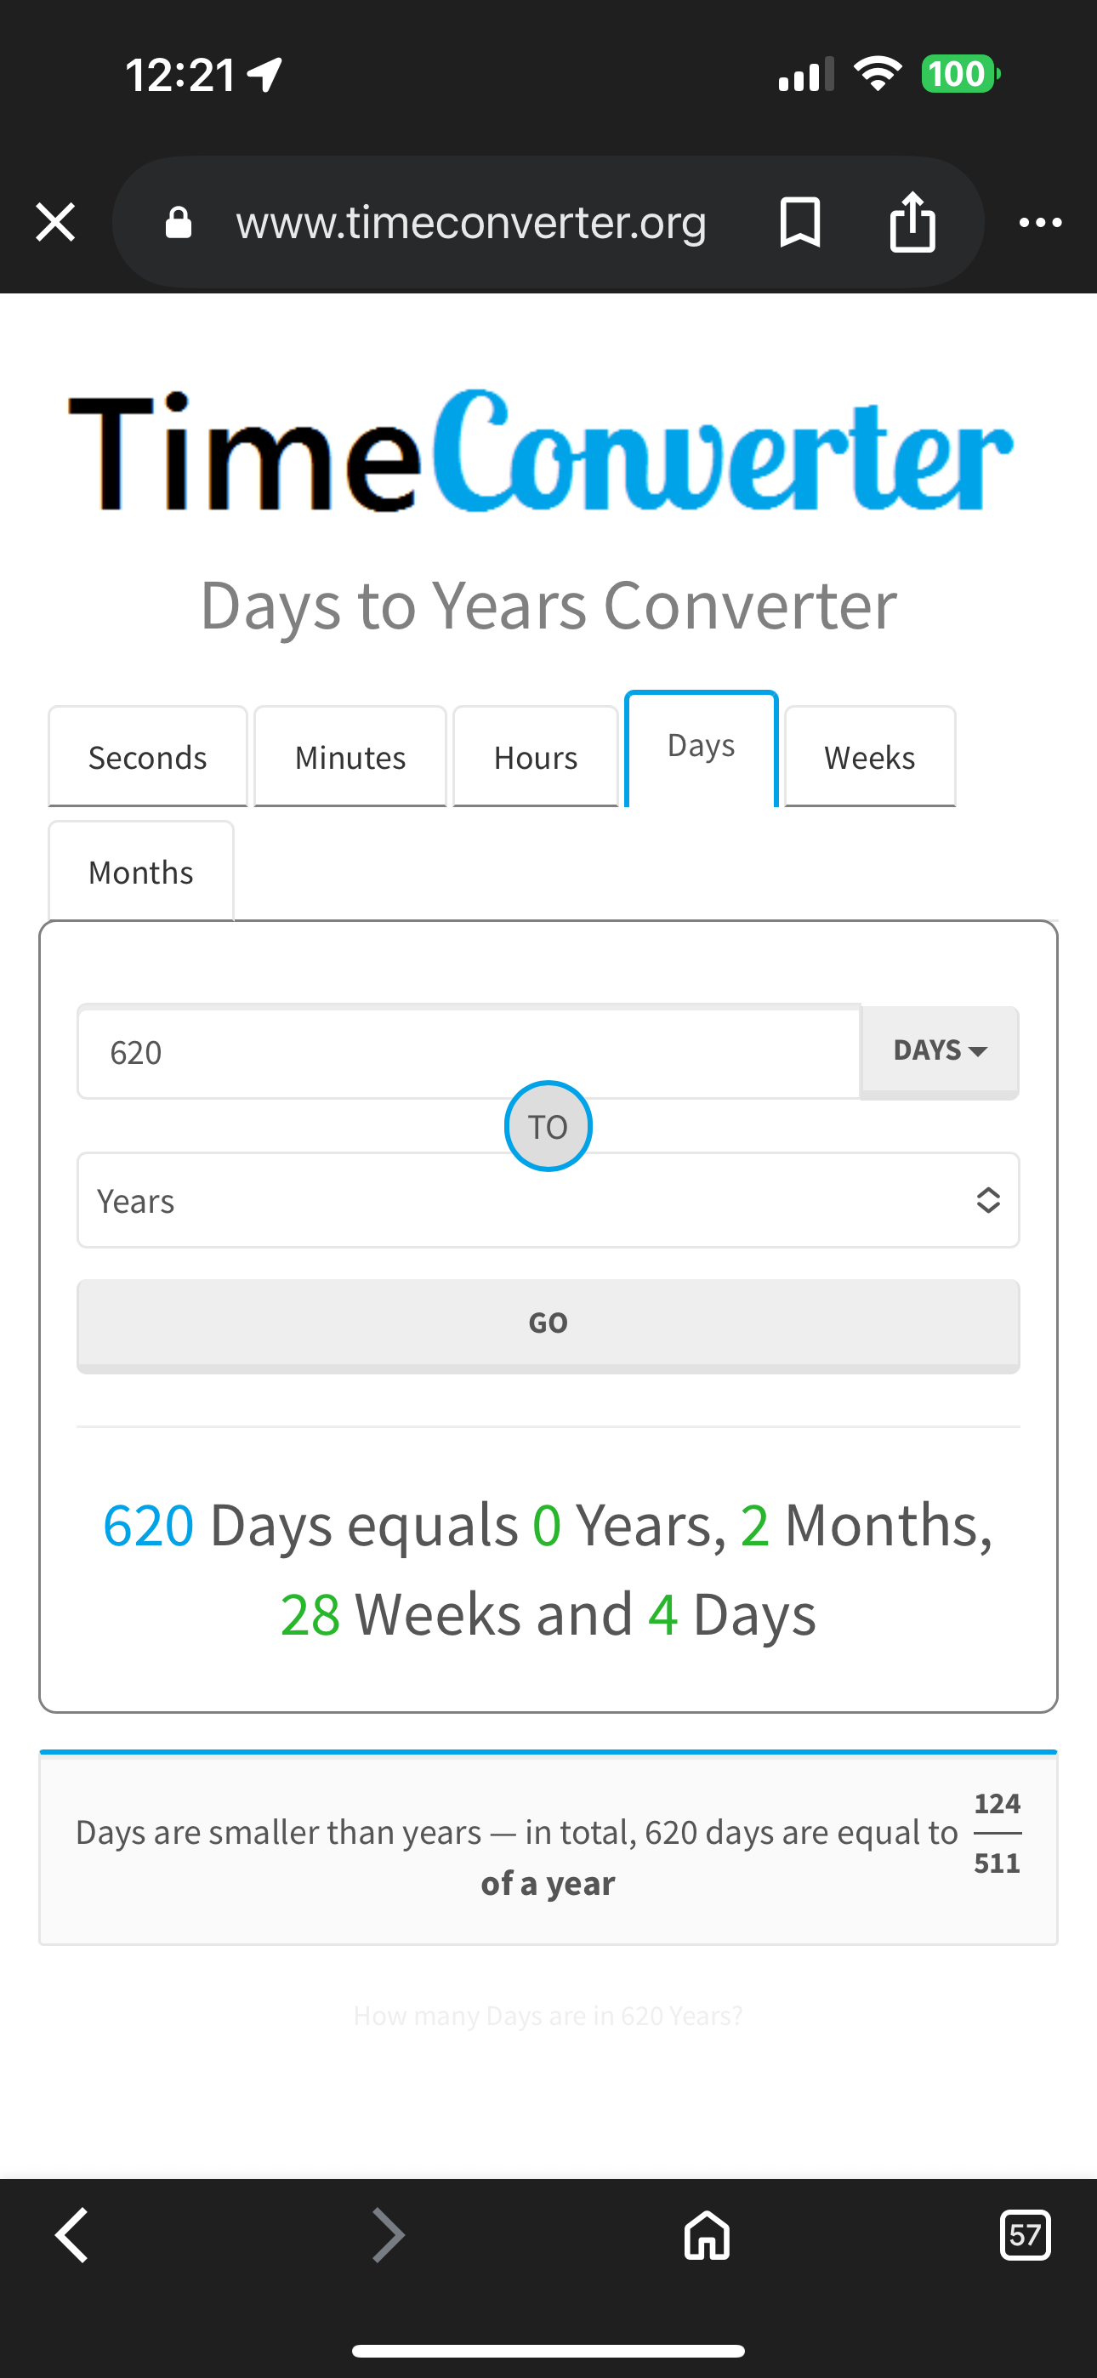Open the Hours tab
The height and width of the screenshot is (2378, 1097).
[536, 757]
